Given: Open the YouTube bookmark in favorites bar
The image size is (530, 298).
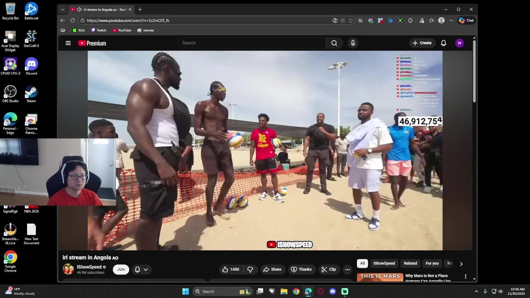Looking at the screenshot, I should click(122, 30).
